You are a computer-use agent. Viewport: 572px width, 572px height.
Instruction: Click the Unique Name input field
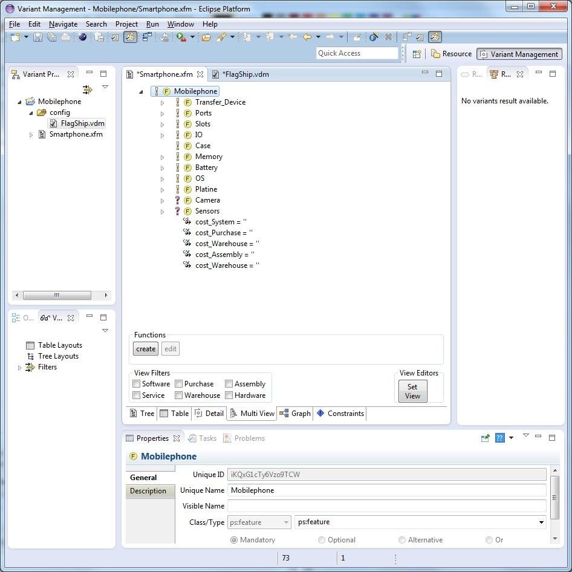(387, 490)
